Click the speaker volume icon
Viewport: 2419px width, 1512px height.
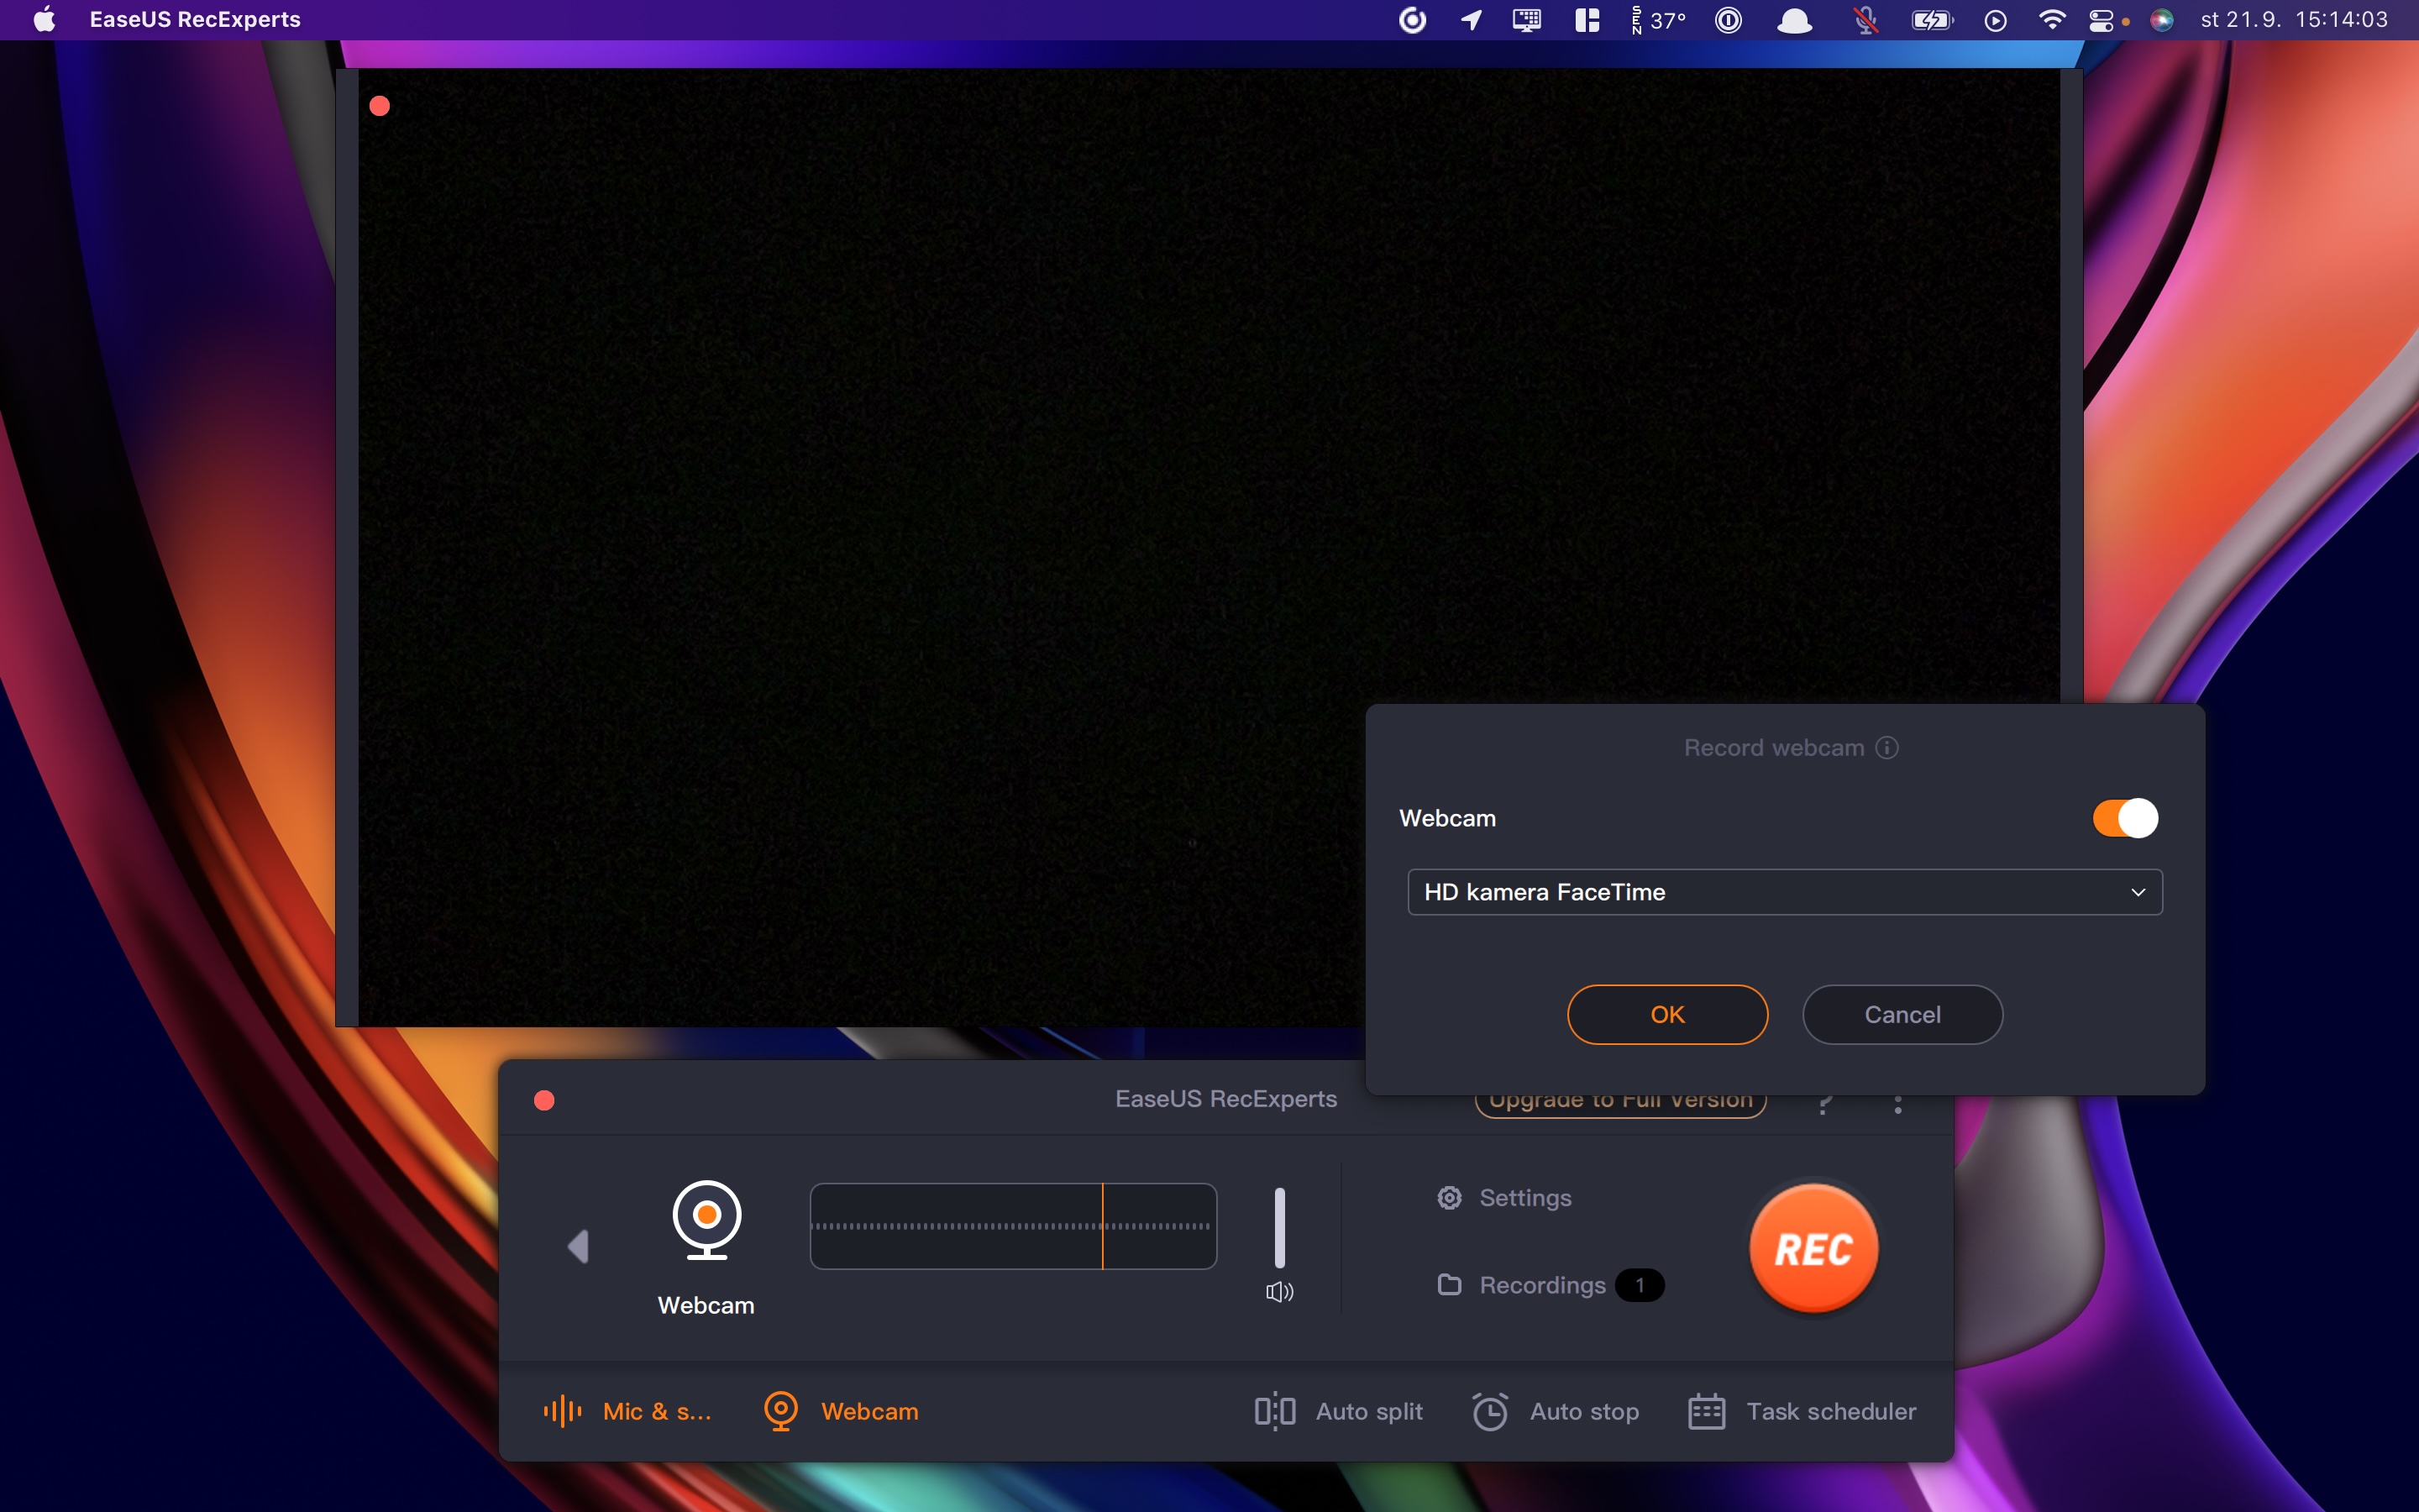[1279, 1292]
